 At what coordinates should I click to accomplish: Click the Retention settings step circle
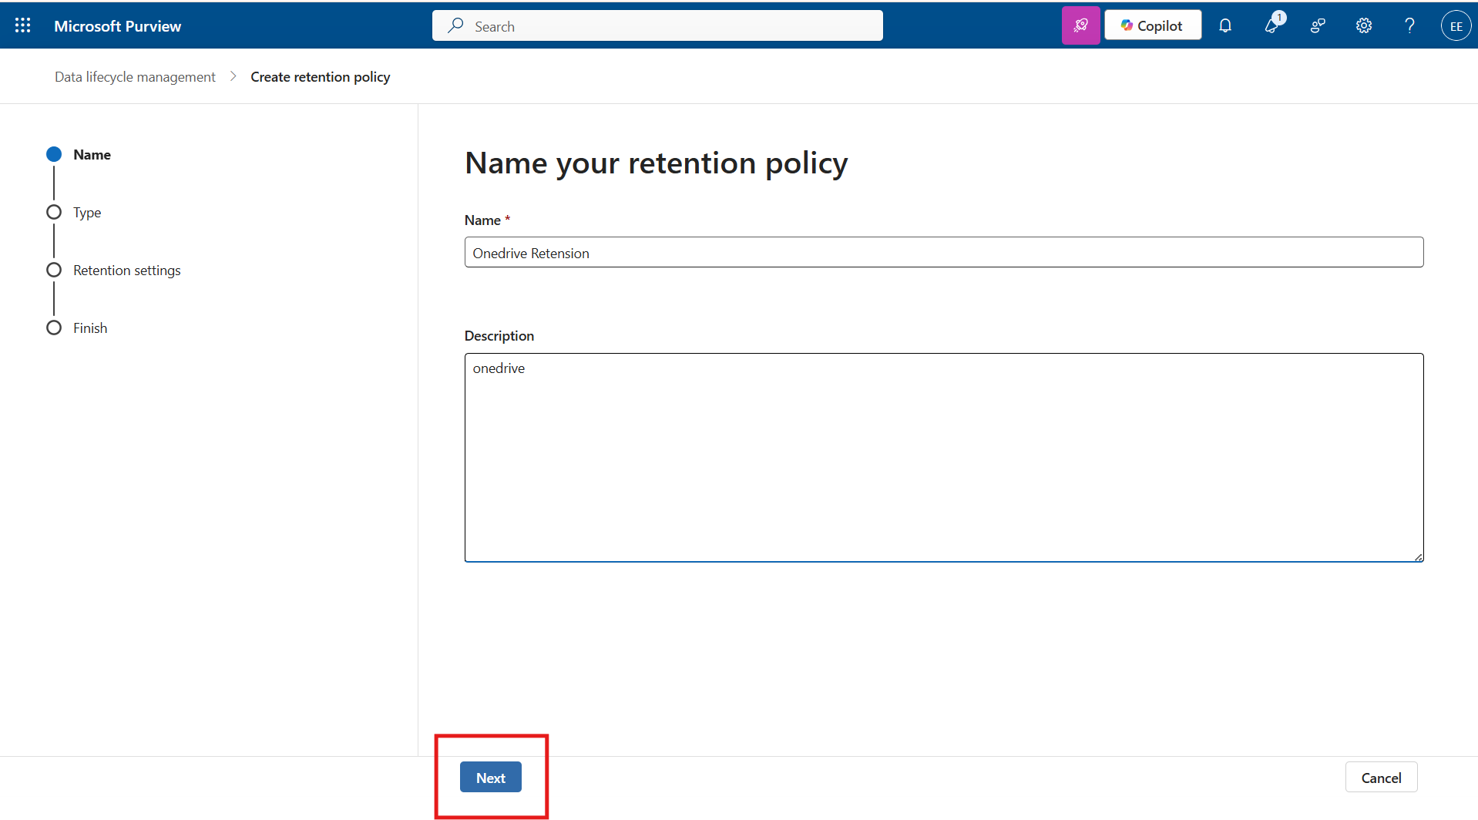pyautogui.click(x=53, y=270)
